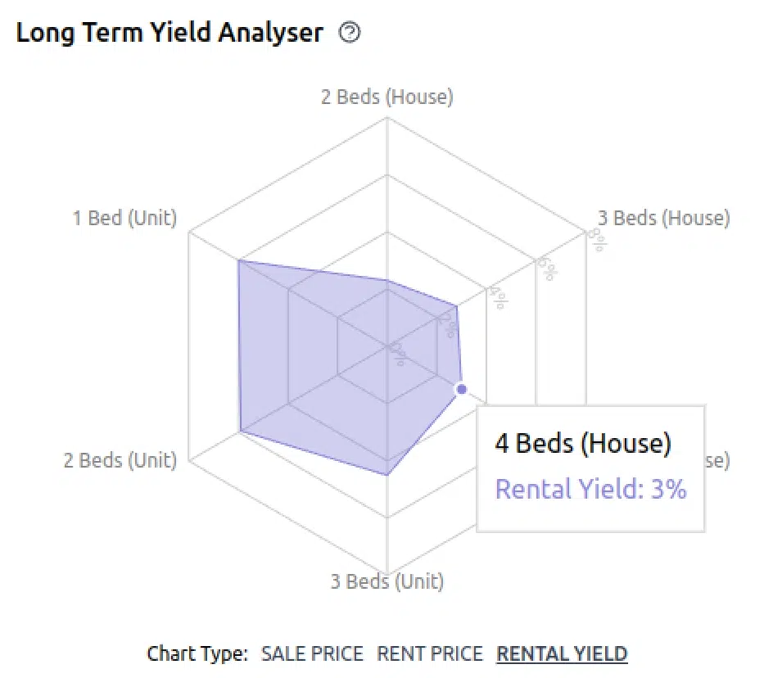The width and height of the screenshot is (773, 678).
Task: Click the 4% radial tick label
Action: point(499,297)
